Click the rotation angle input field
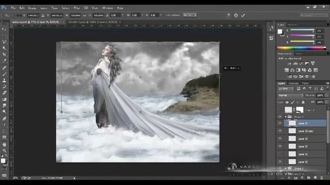 coord(115,15)
